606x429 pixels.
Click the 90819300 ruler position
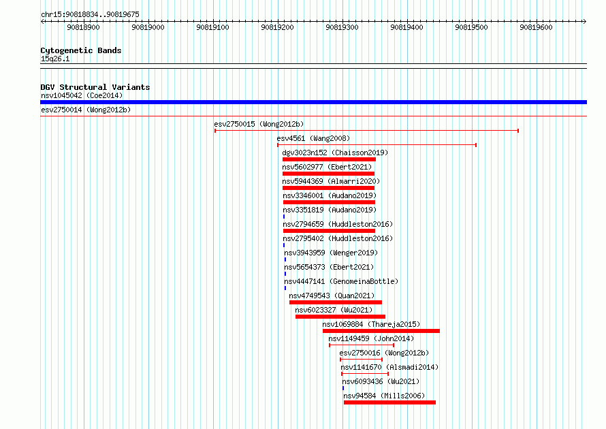point(342,27)
